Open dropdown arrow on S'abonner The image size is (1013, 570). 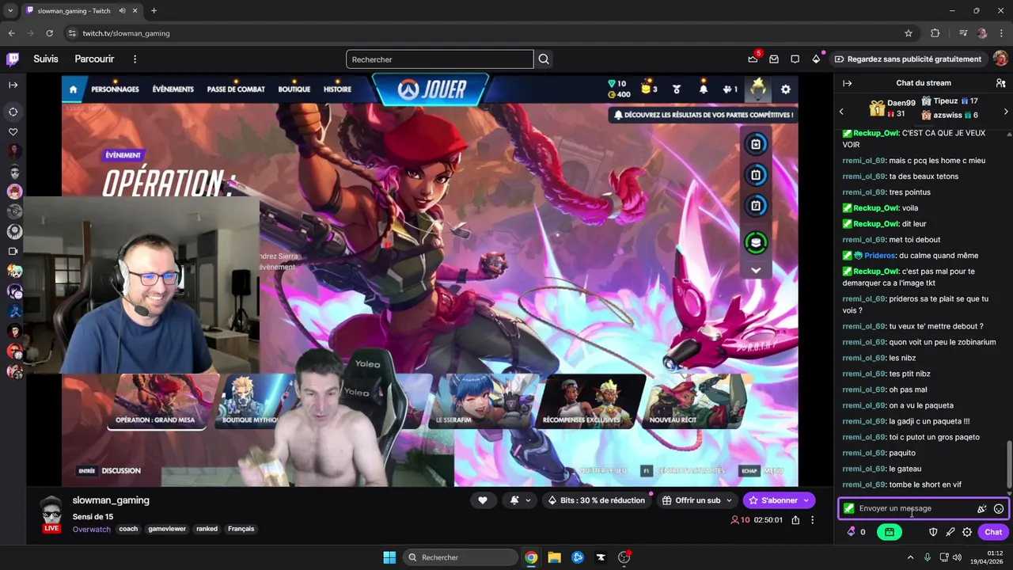point(806,500)
